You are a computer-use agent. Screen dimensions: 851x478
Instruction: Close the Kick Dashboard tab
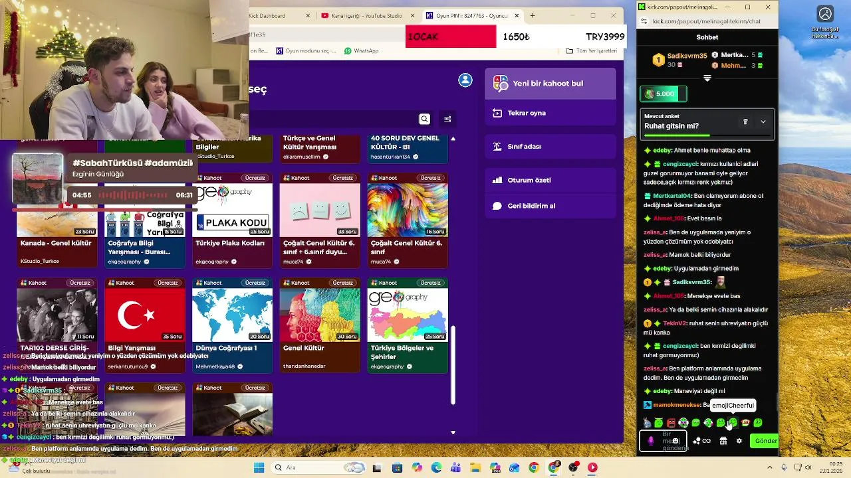[308, 15]
